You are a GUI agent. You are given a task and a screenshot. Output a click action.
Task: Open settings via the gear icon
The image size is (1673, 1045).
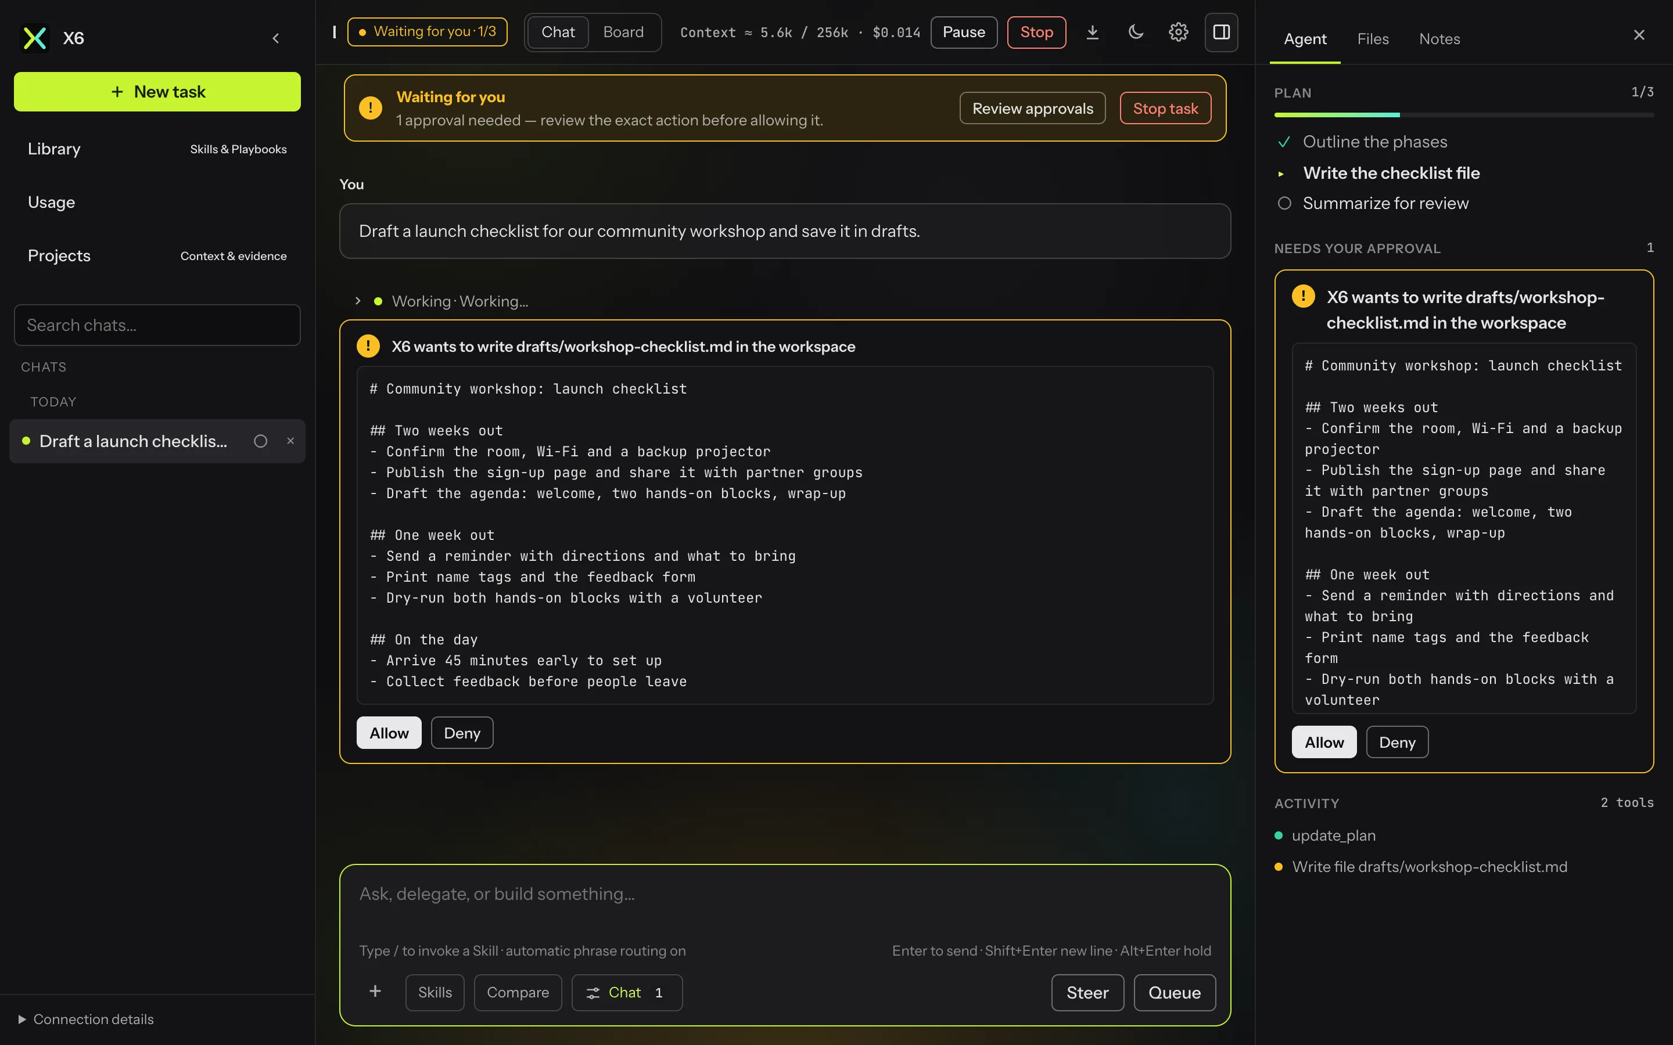[x=1178, y=33]
